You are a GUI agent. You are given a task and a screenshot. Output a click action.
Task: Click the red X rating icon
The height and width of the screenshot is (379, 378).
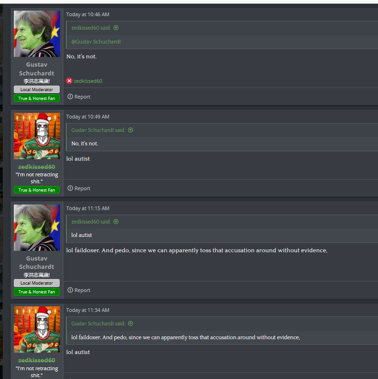tap(69, 81)
